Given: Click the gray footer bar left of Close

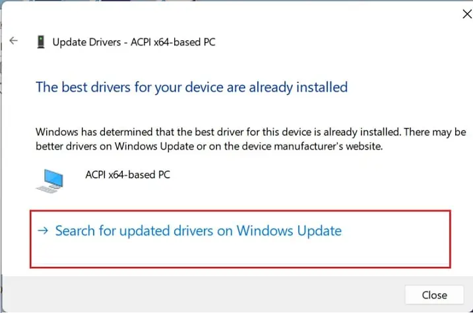Looking at the screenshot, I should click(x=198, y=294).
